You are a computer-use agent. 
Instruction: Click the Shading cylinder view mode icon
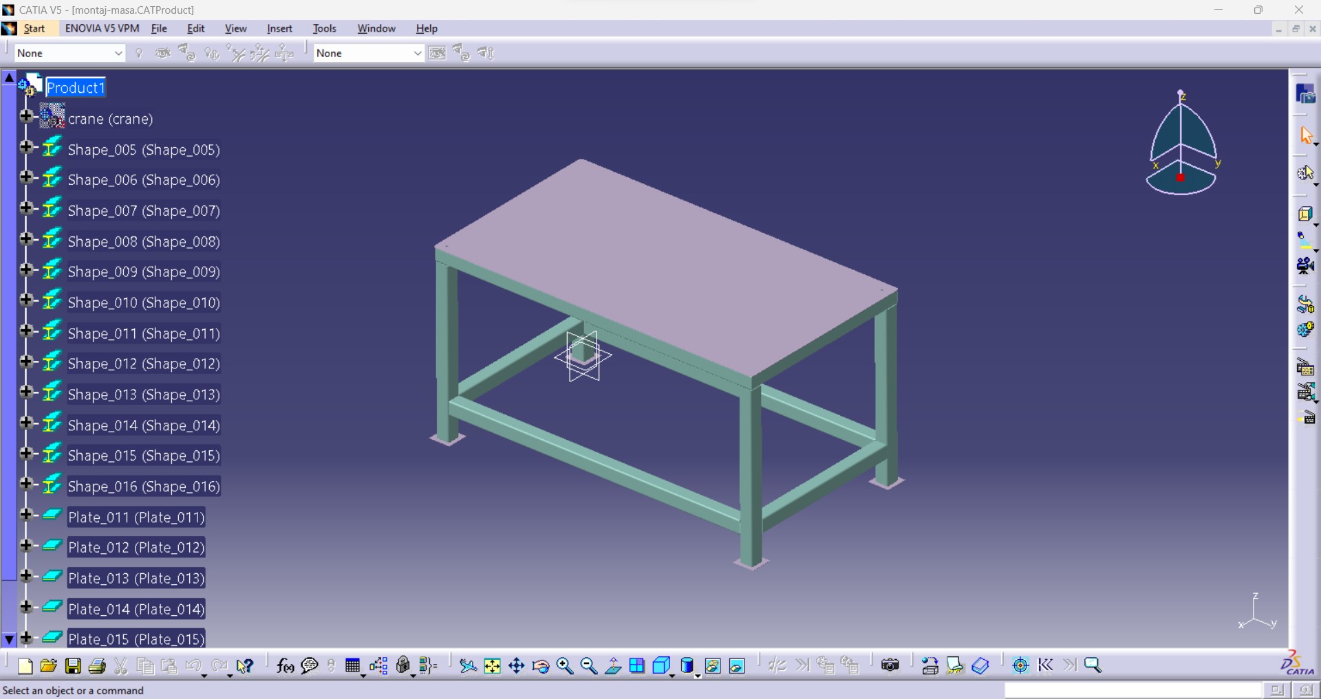coord(687,665)
